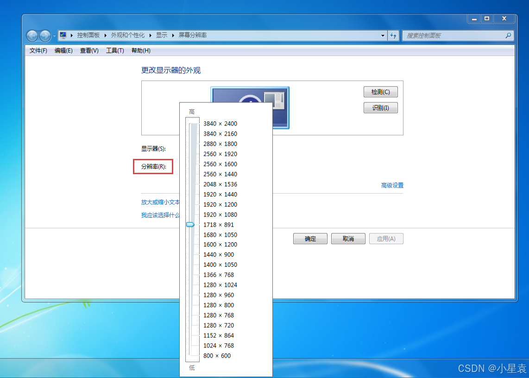Select 1440 × 900 resolution
The height and width of the screenshot is (378, 529).
click(218, 254)
